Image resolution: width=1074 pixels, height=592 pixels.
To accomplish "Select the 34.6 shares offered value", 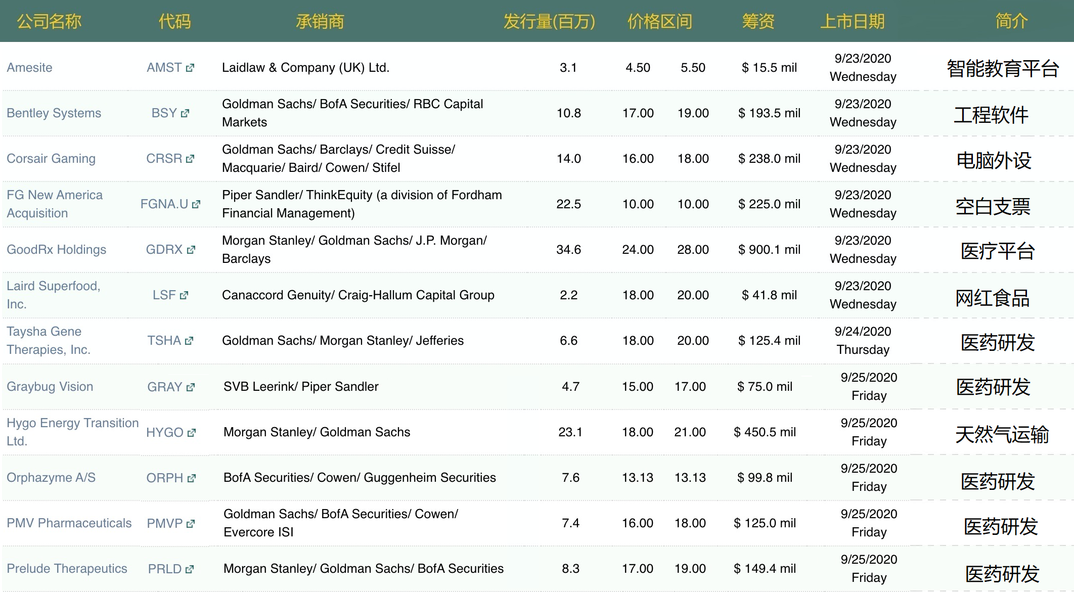I will tap(568, 249).
